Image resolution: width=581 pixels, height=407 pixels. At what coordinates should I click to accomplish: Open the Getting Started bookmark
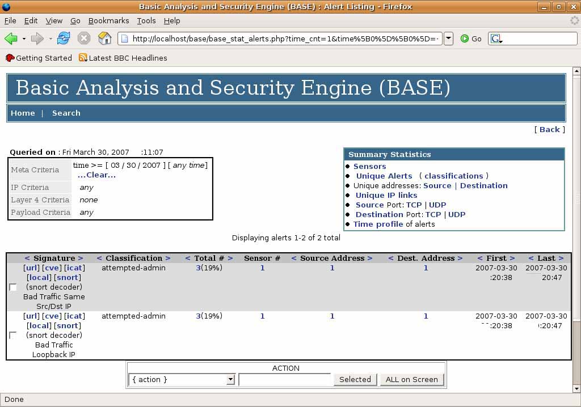click(39, 58)
